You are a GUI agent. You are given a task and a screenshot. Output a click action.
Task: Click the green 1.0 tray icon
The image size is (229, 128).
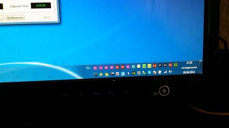click(x=144, y=66)
